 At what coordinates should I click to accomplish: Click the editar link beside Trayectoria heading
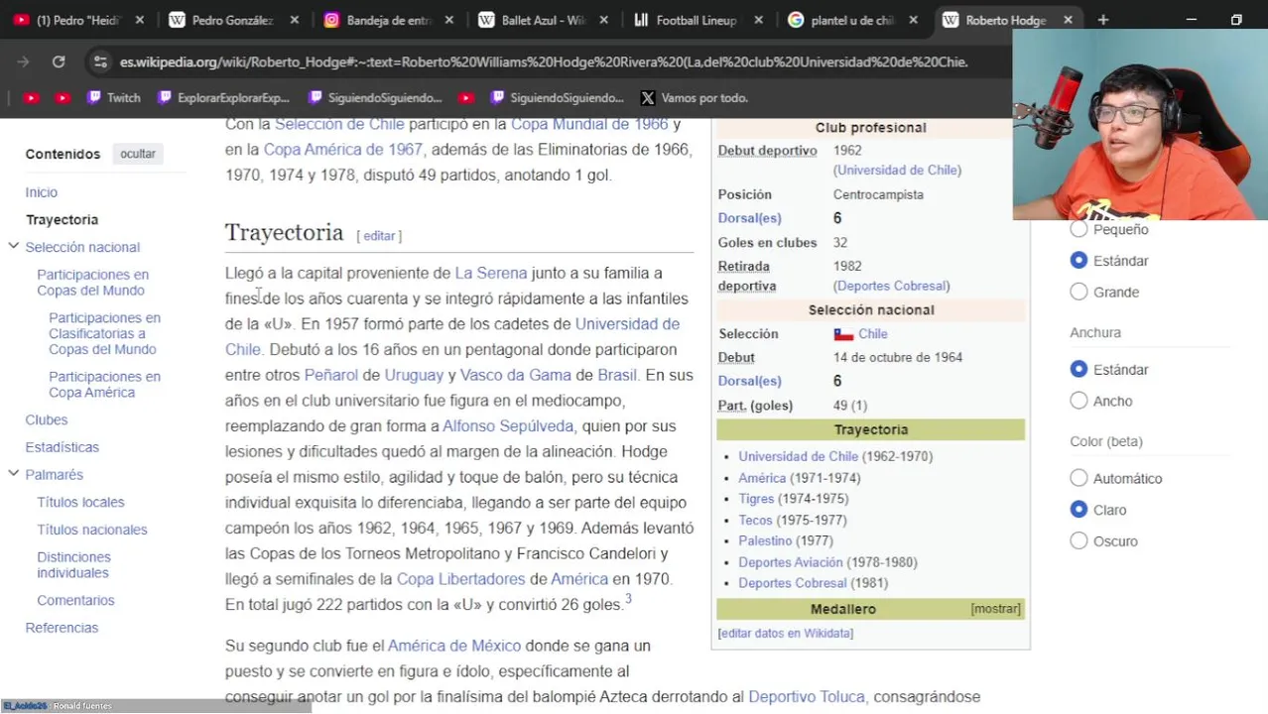coord(379,236)
